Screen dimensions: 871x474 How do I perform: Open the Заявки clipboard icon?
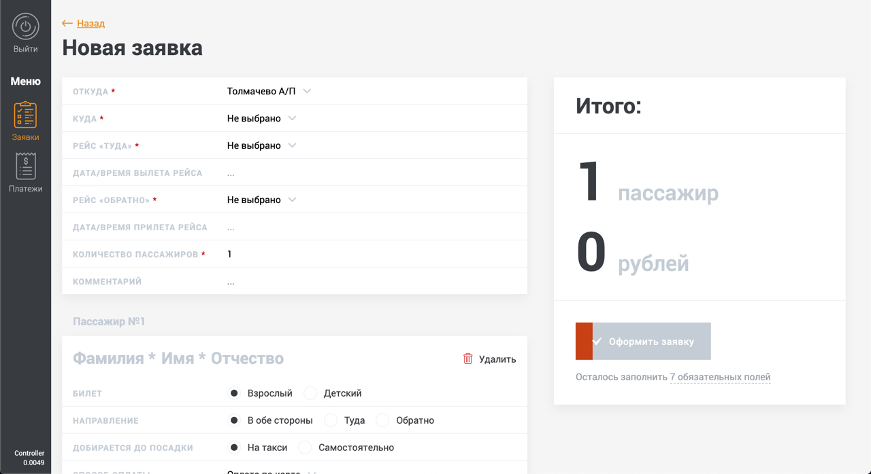pyautogui.click(x=25, y=115)
